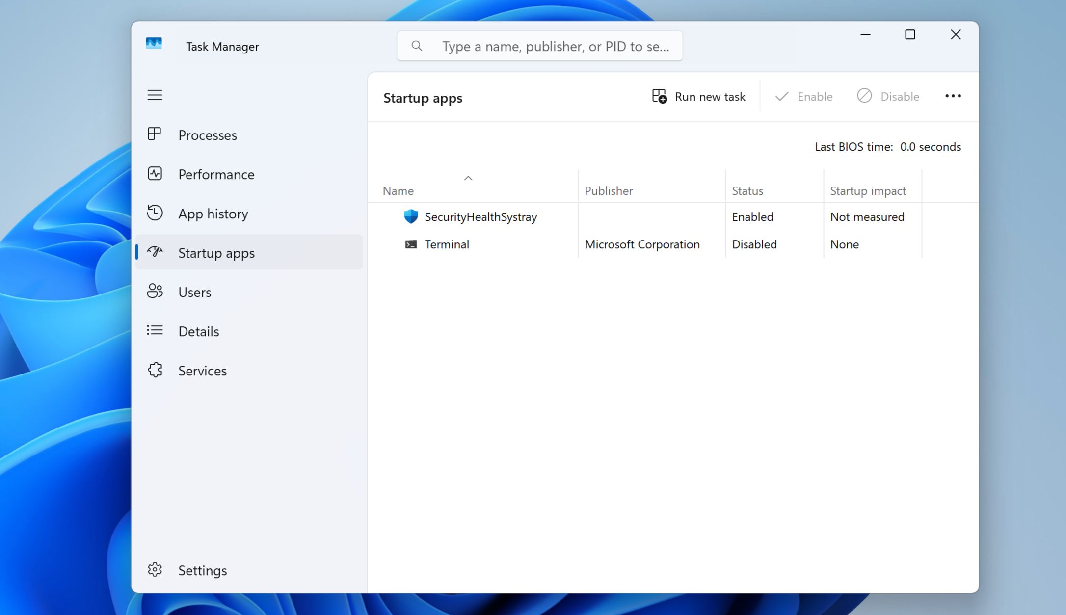Click the Publisher column header

coord(609,190)
